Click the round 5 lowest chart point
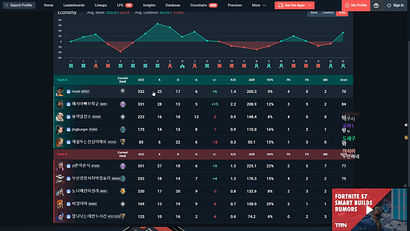 [120, 52]
